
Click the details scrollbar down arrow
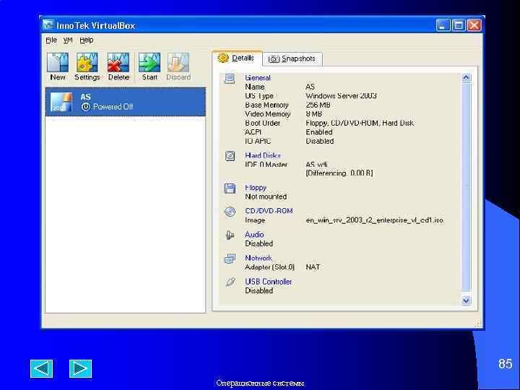466,300
